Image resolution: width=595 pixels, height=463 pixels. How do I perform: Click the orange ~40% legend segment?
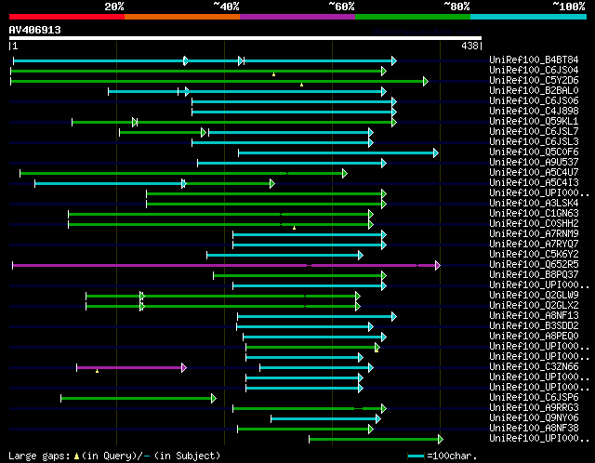[182, 17]
